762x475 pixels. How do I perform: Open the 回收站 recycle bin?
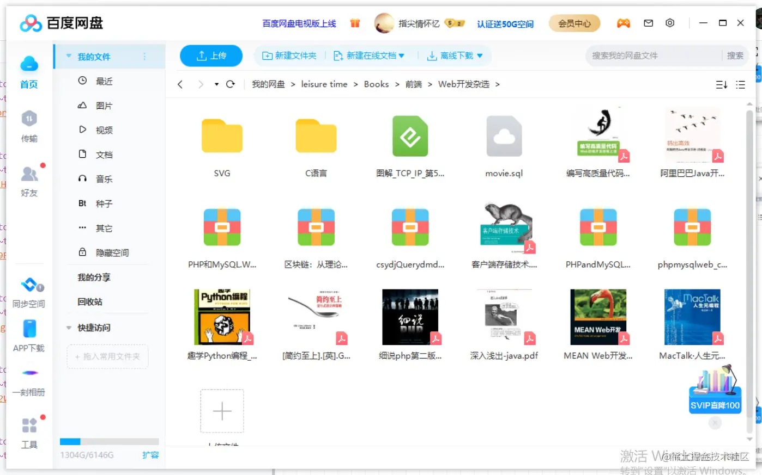[x=90, y=302]
